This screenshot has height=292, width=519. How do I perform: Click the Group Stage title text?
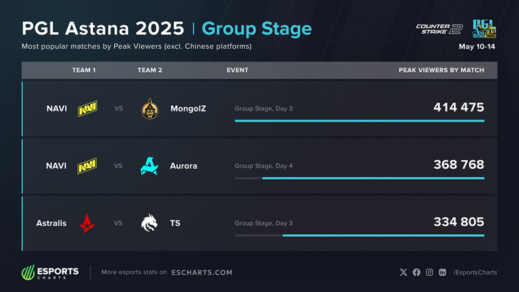(257, 29)
